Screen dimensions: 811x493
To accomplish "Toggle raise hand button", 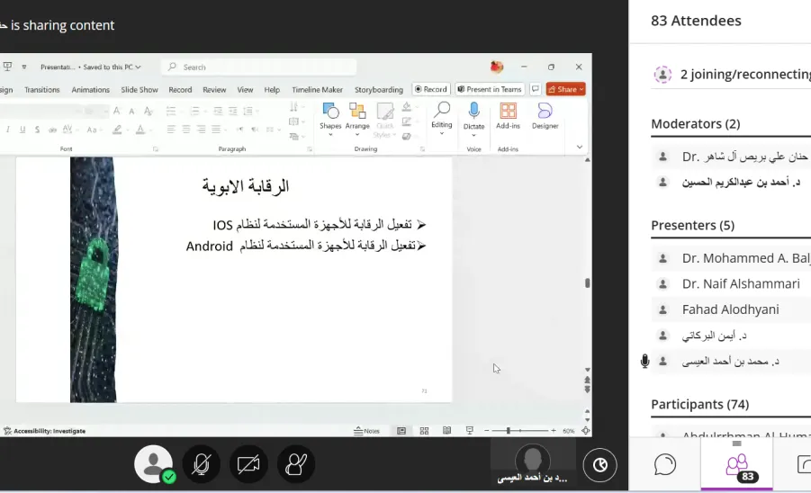I will (296, 464).
